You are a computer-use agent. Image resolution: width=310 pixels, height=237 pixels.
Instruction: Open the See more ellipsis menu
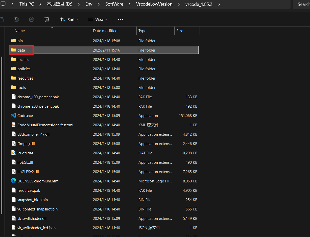coord(121,19)
